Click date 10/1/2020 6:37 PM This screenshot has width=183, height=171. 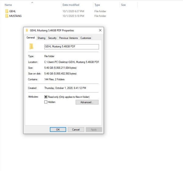pyautogui.click(x=73, y=11)
